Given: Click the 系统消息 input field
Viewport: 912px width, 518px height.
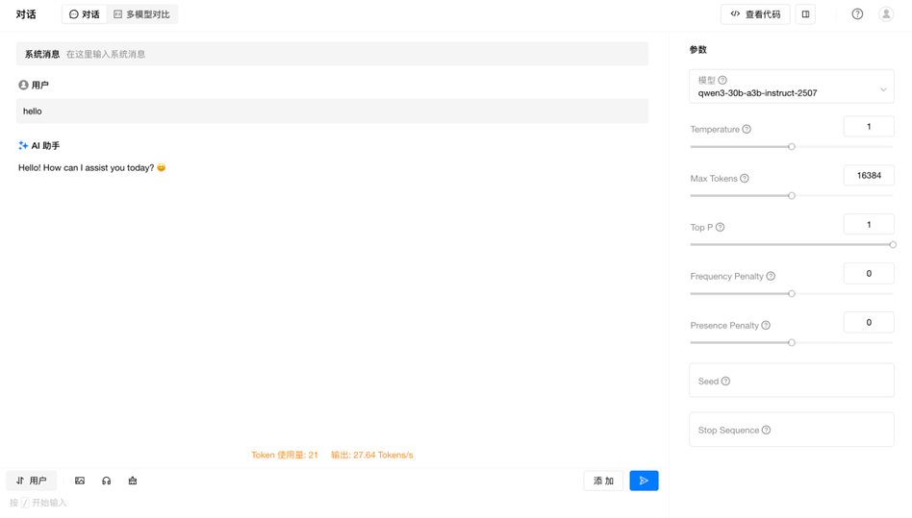Looking at the screenshot, I should pos(332,54).
